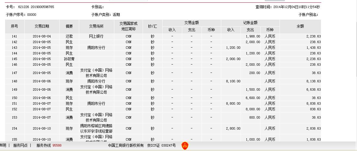Click the 8,138.63 balance cell

coord(314,81)
